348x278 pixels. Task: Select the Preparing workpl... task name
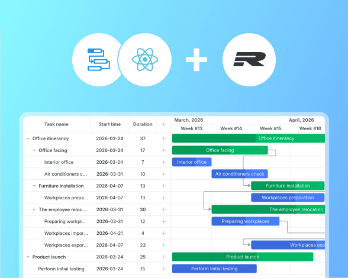(x=65, y=221)
